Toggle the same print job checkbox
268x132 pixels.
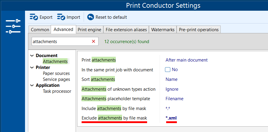click(168, 70)
